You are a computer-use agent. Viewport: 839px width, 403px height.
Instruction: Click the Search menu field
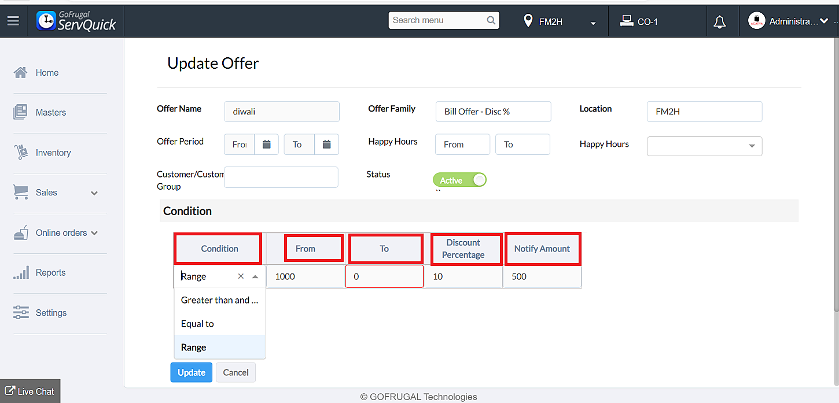[443, 20]
